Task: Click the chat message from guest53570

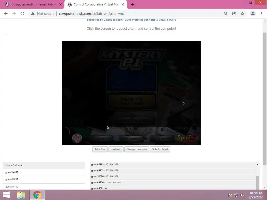Action: [x=172, y=177]
